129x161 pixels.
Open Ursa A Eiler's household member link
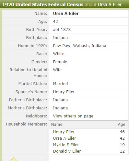click(64, 138)
